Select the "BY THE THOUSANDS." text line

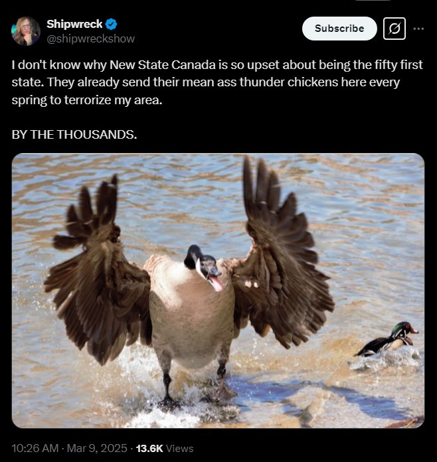coord(74,135)
